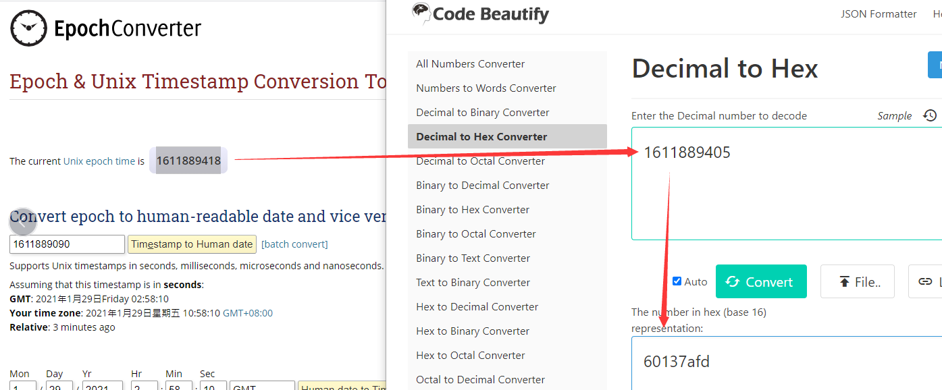Select Binary to Text Converter
This screenshot has width=942, height=390.
[507, 258]
